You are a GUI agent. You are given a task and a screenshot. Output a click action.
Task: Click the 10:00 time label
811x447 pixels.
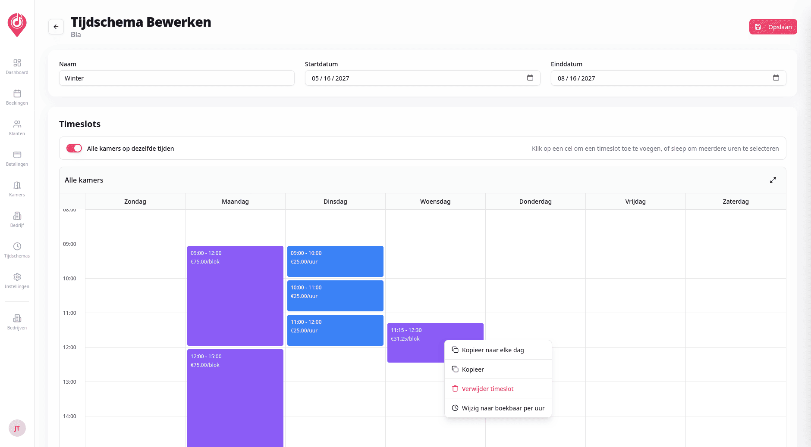tap(69, 278)
